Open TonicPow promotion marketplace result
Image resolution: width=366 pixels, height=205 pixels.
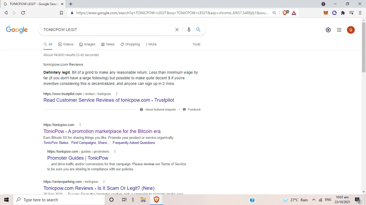pos(102,131)
